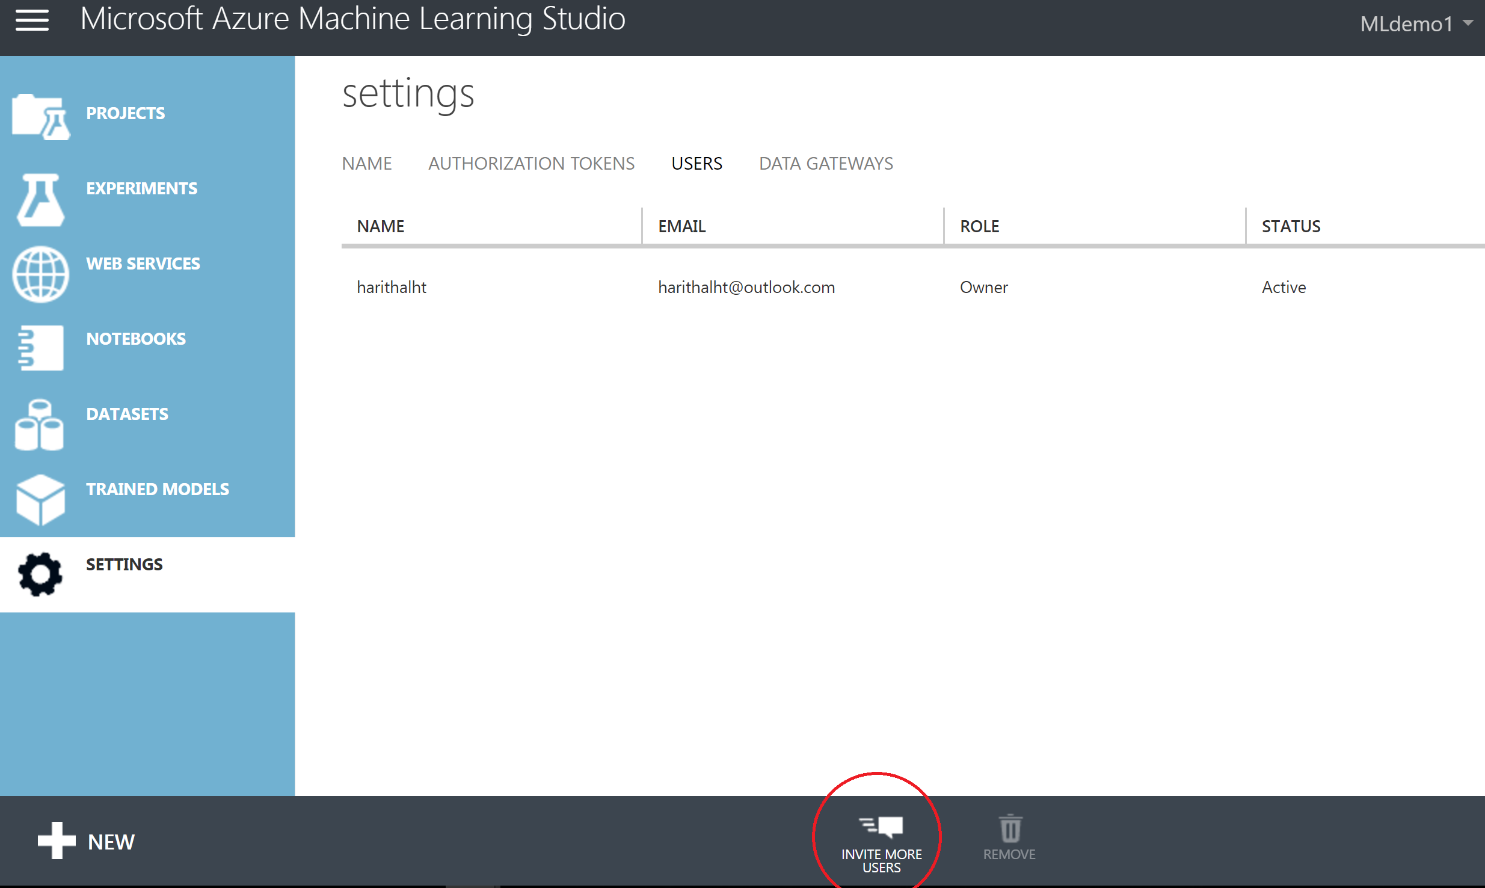Click the Projects folder icon
The image size is (1485, 888).
[x=40, y=117]
